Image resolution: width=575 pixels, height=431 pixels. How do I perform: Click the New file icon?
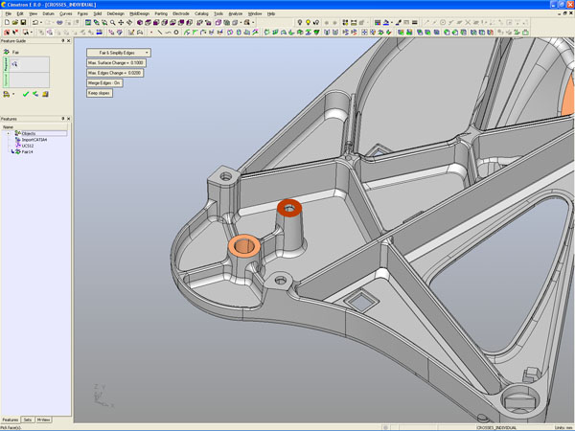click(5, 22)
